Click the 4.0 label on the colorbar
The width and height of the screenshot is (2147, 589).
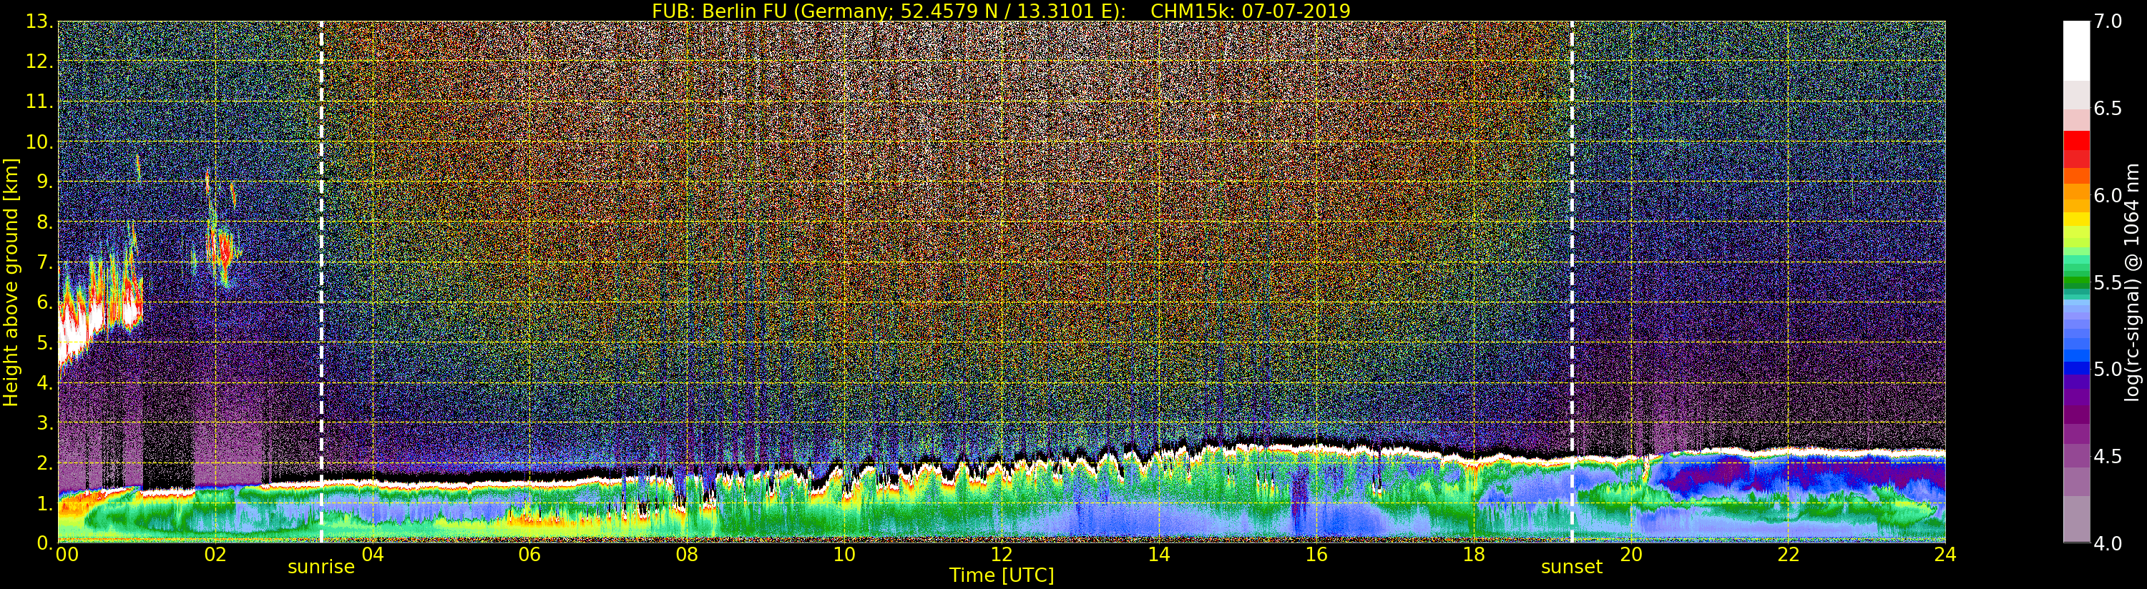point(2108,543)
